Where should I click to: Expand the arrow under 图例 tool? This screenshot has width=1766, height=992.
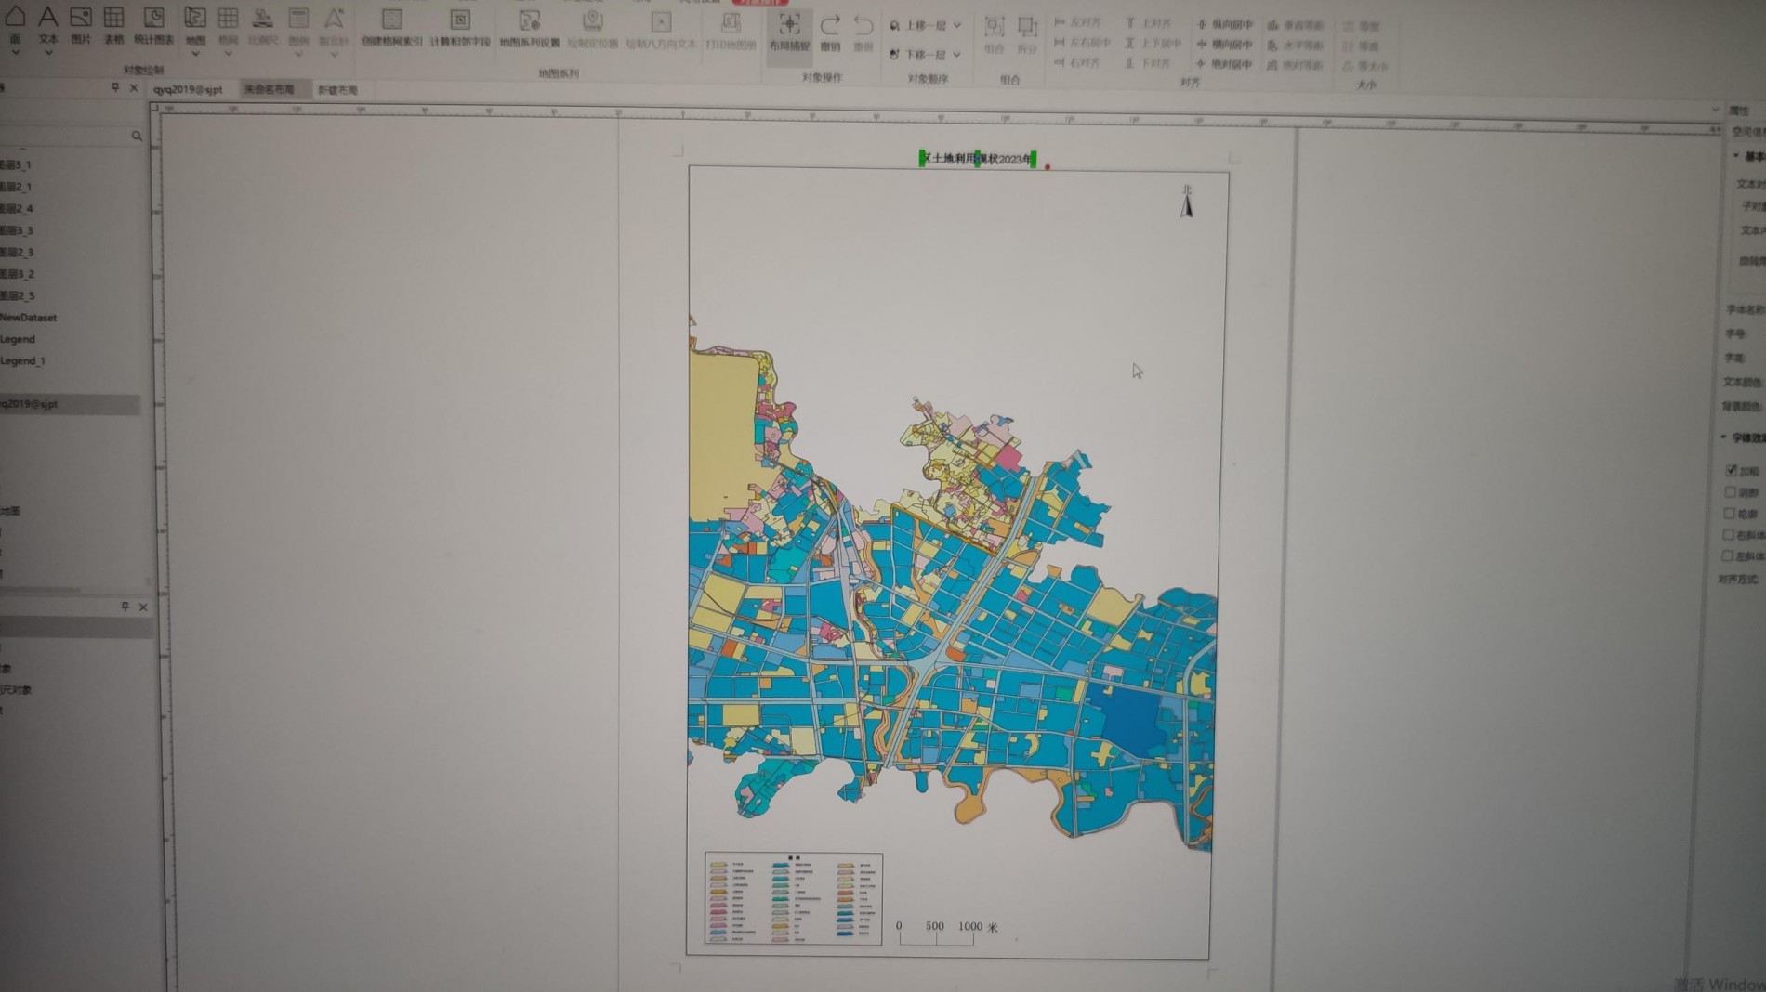click(x=298, y=54)
